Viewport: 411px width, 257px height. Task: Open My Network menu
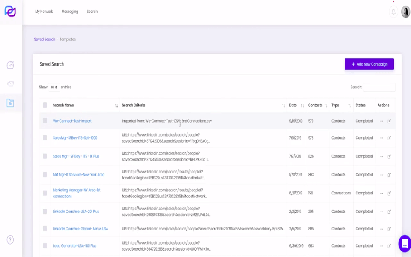point(44,12)
